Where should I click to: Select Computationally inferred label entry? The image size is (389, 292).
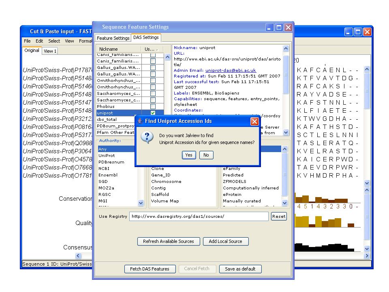(x=251, y=188)
